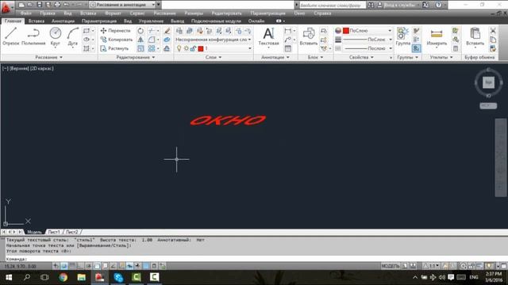Open Skype from the Windows taskbar

[118, 277]
